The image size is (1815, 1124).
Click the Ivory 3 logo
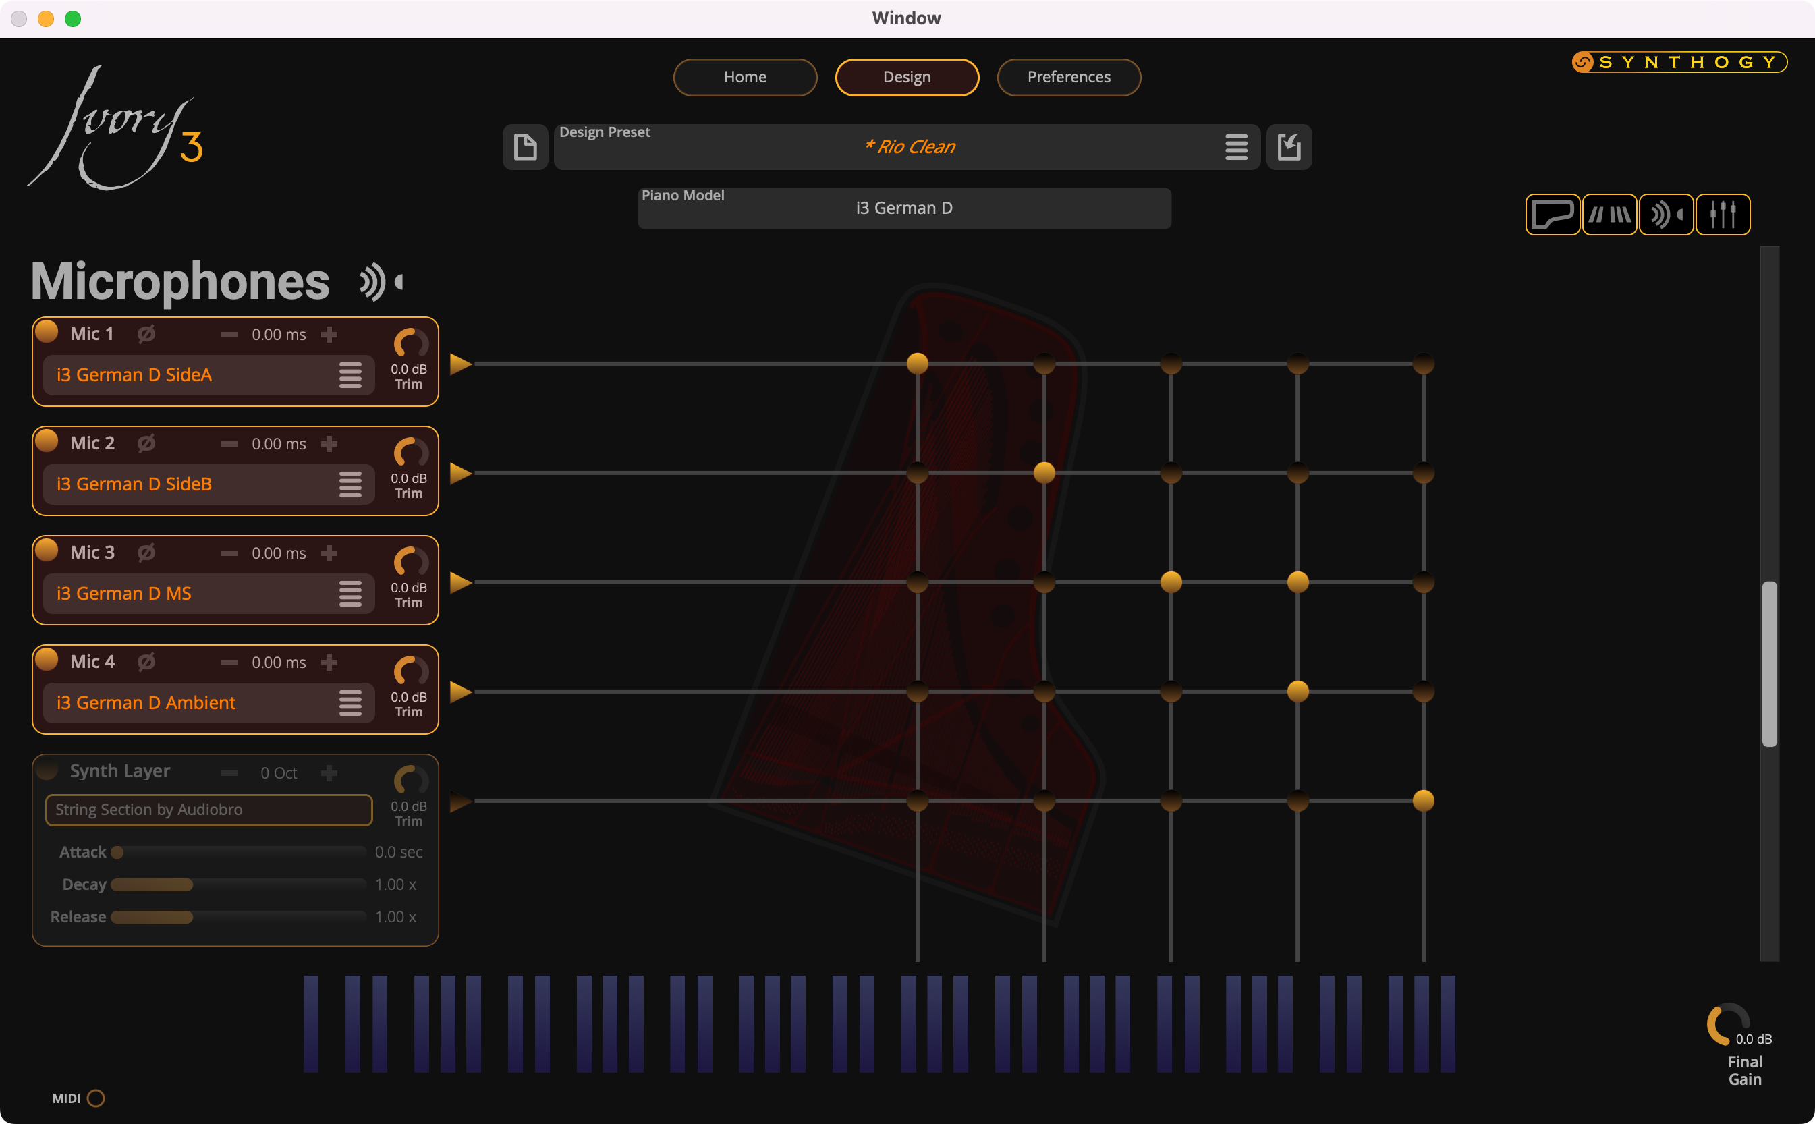(117, 128)
